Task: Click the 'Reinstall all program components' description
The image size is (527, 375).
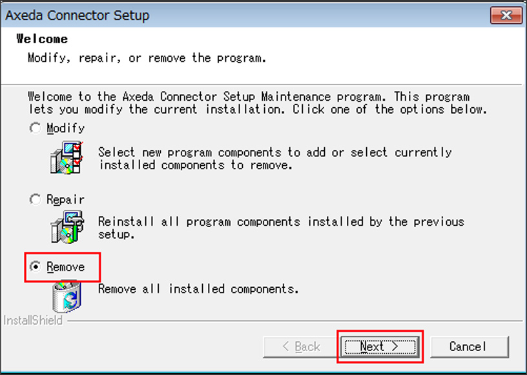Action: click(281, 228)
